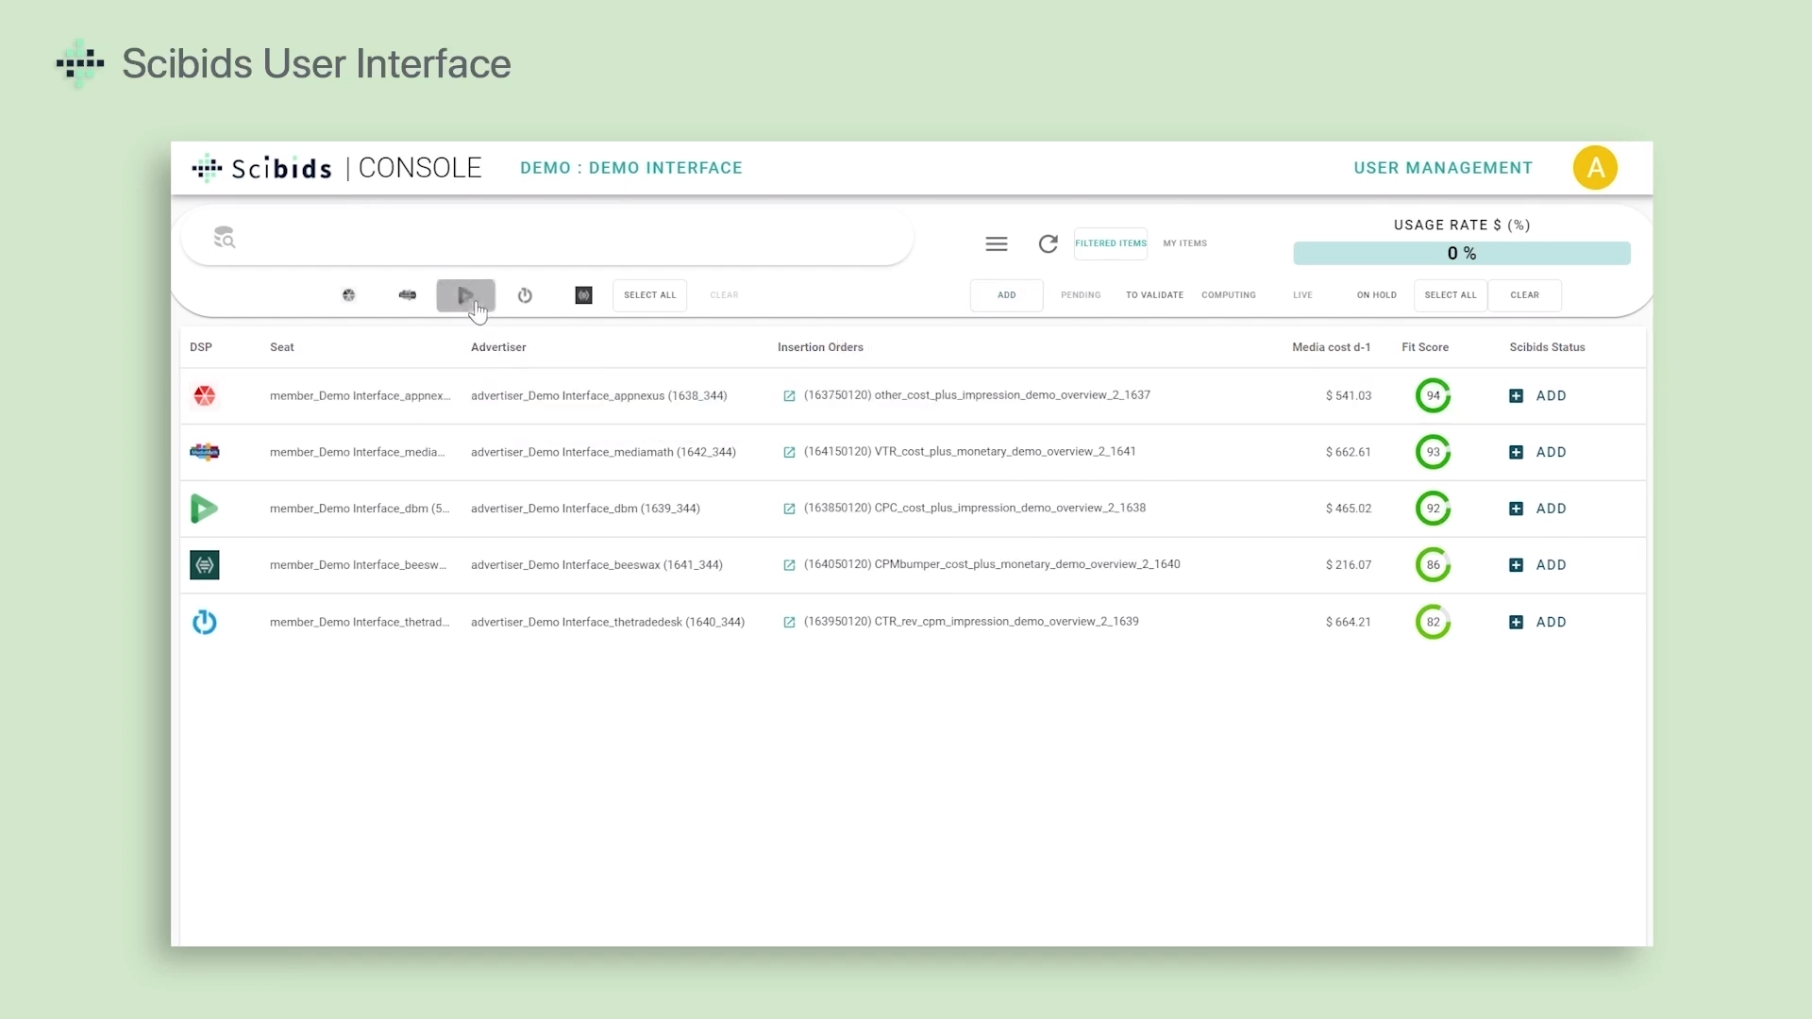Toggle the DBM play-arrow DSP filter
1812x1019 pixels.
465,295
